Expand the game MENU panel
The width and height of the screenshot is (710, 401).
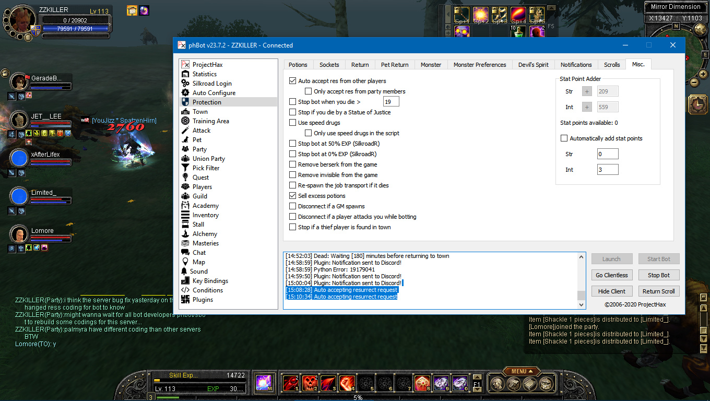[522, 371]
